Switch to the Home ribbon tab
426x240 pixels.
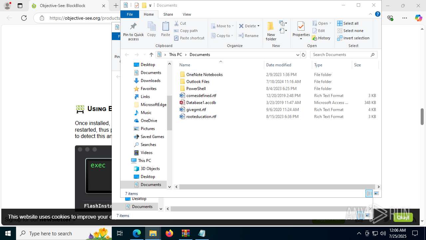pos(148,14)
